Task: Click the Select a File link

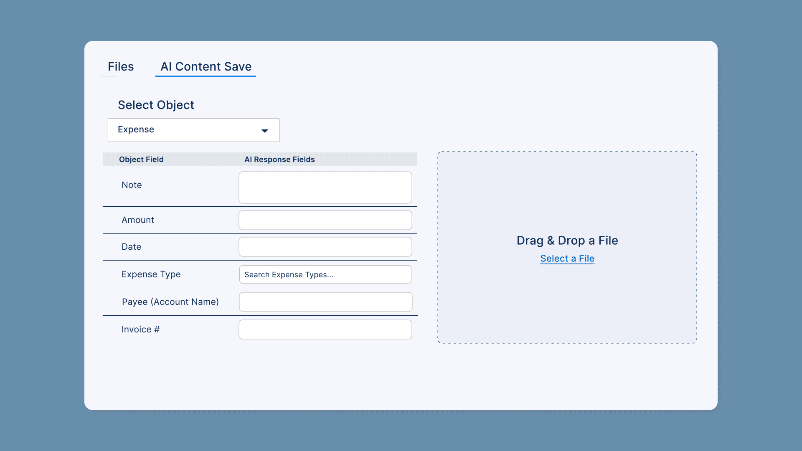Action: click(567, 258)
